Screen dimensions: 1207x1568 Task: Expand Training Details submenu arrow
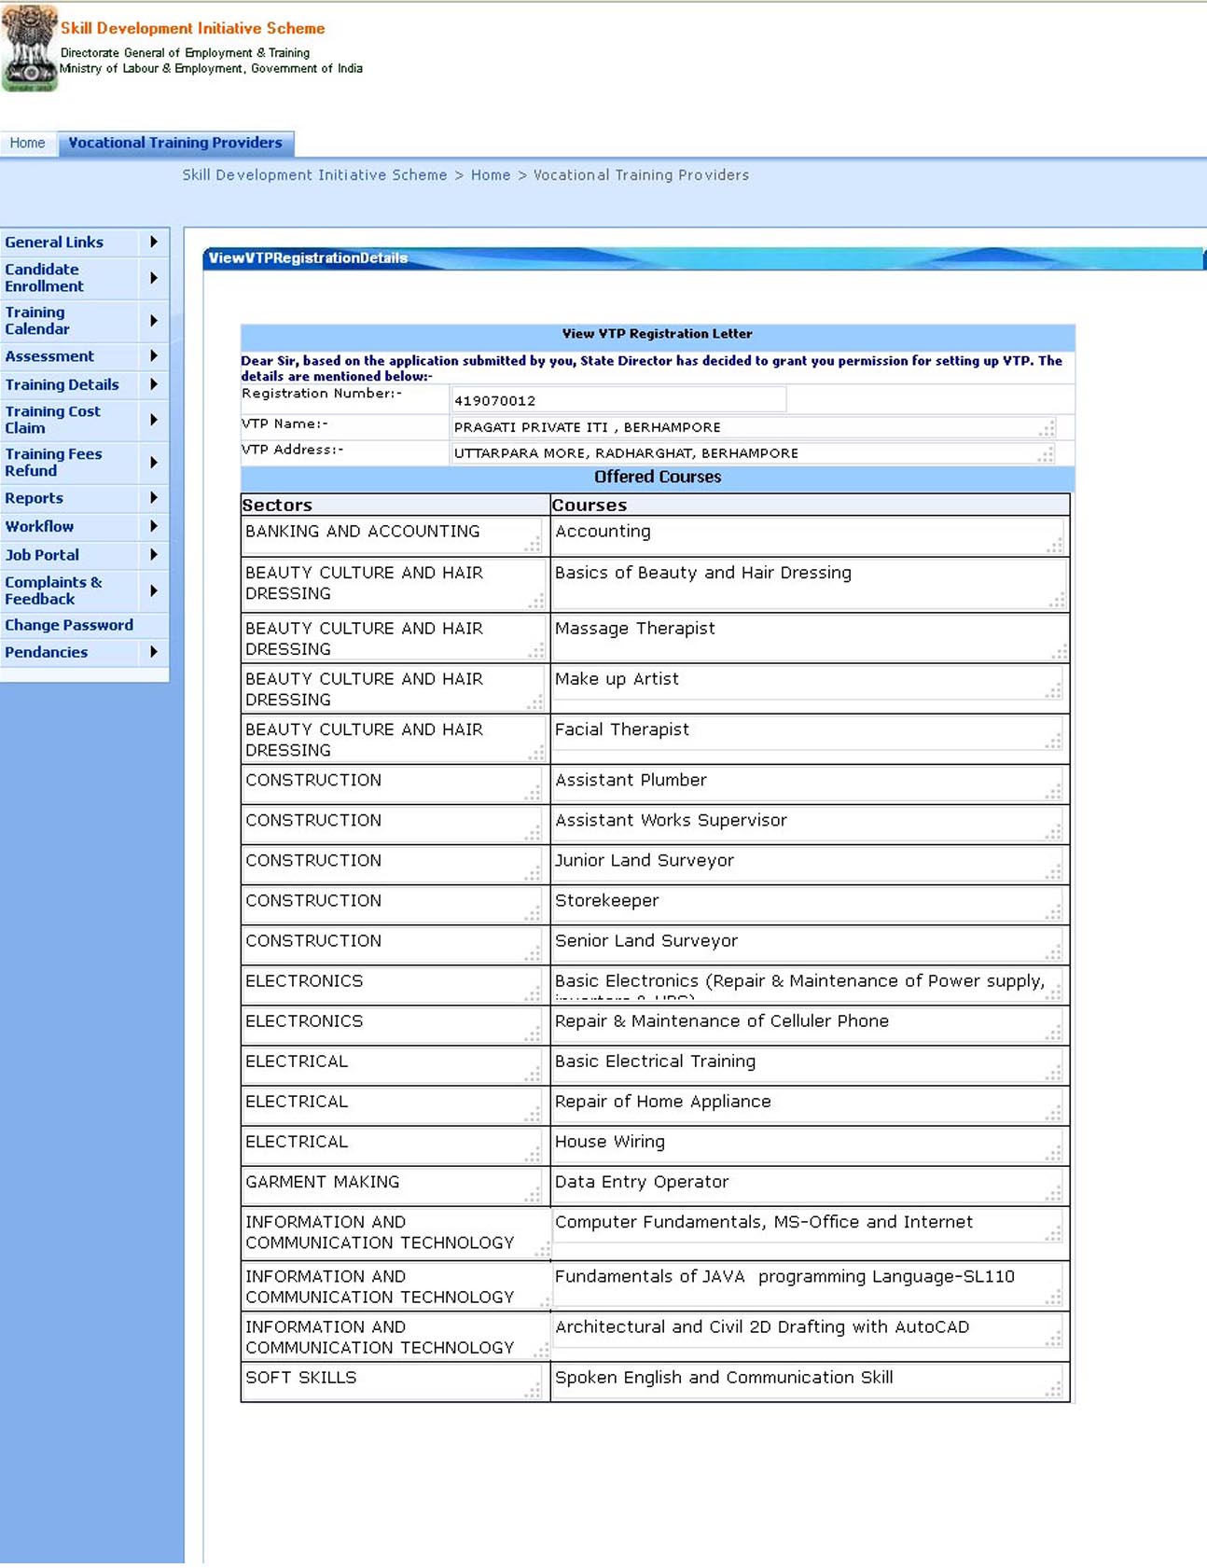pos(154,384)
